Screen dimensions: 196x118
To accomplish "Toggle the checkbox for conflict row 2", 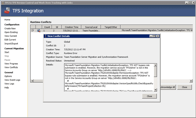I will point(33,31).
